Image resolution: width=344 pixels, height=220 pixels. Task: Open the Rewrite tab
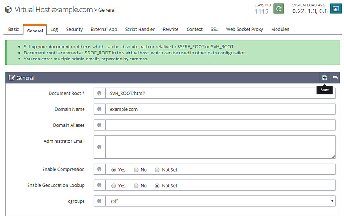click(171, 29)
